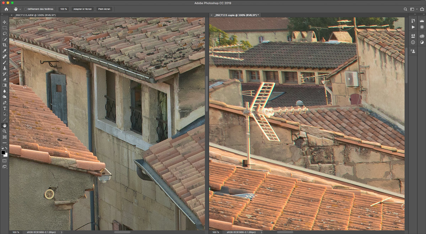
Task: Select the Crop tool
Action: click(5, 45)
